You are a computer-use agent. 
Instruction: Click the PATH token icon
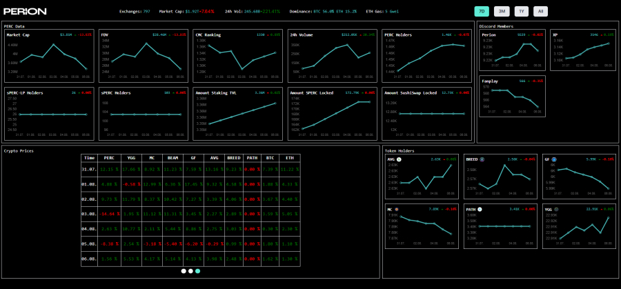coord(480,208)
